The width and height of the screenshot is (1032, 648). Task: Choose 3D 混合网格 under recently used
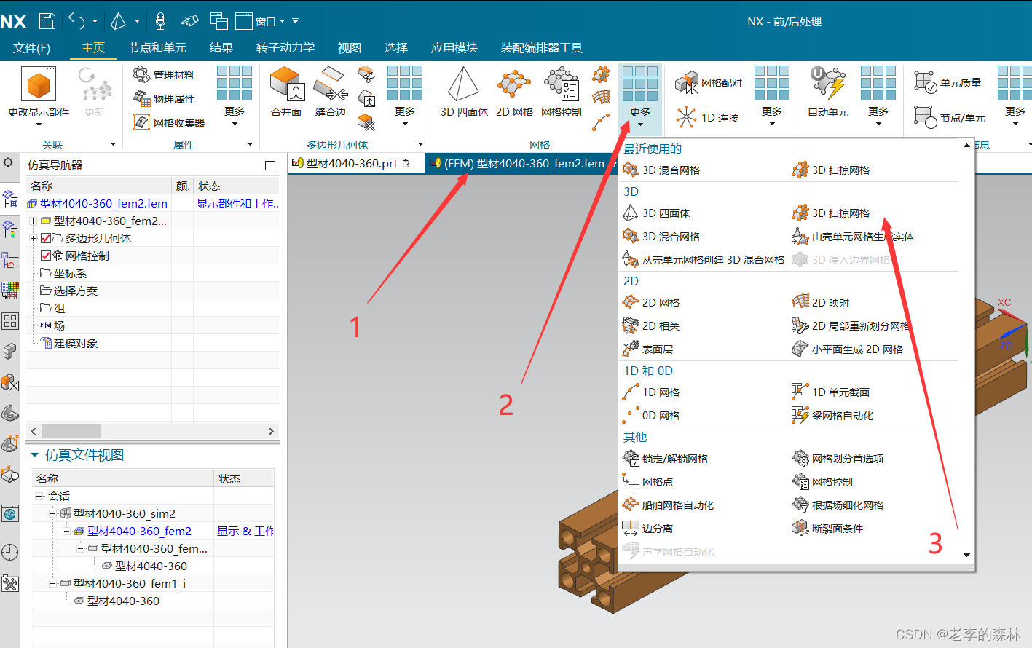tap(661, 170)
